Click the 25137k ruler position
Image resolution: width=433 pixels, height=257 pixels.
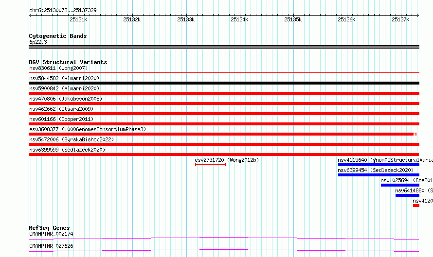point(400,19)
